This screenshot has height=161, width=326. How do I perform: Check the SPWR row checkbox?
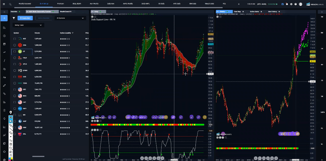tap(15, 70)
